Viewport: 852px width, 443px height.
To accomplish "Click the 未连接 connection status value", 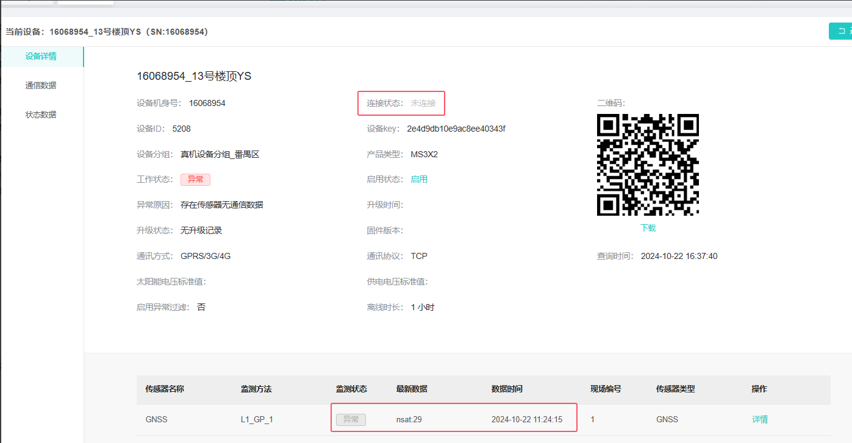I will pos(423,103).
